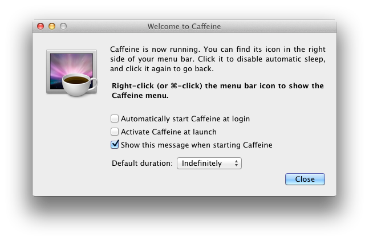Click the ⌘ symbol in the bold instructions
The image size is (369, 241).
(x=174, y=86)
